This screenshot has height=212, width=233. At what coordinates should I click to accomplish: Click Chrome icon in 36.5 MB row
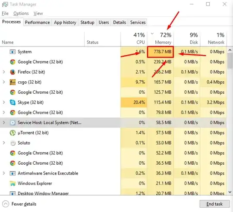[13, 163]
